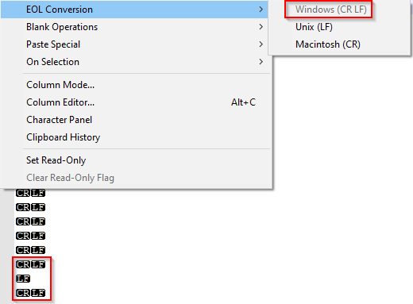413x304 pixels.
Task: Select Macintosh (CR) line ending conversion
Action: pos(328,44)
